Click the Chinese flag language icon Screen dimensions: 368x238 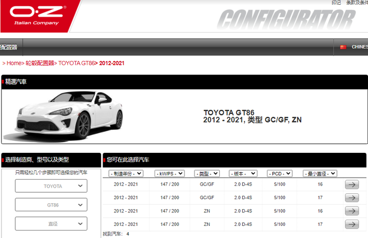pyautogui.click(x=343, y=47)
